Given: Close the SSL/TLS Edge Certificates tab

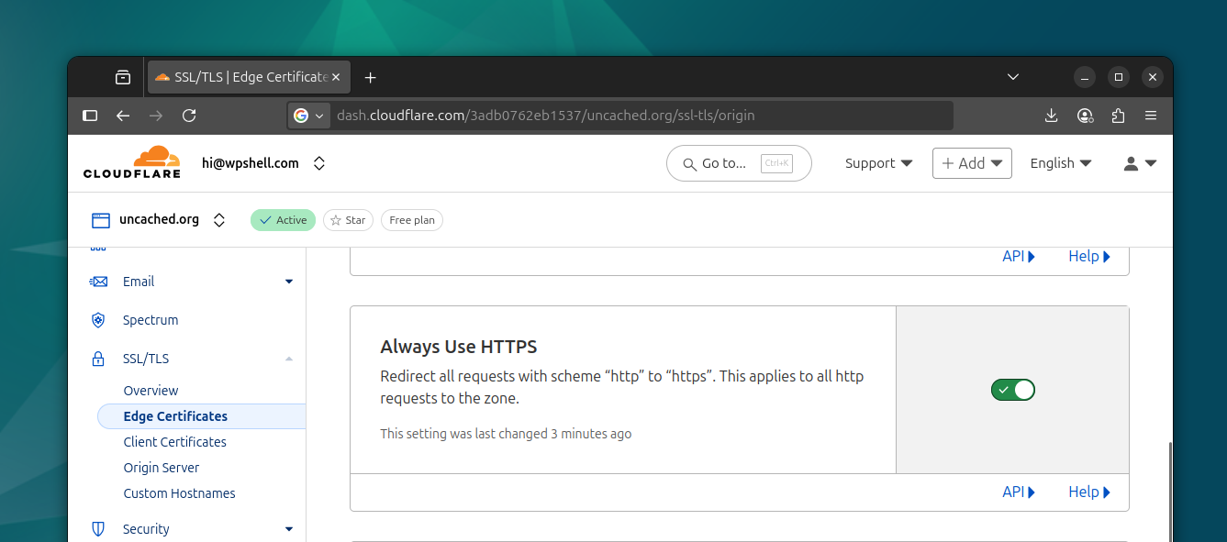Looking at the screenshot, I should (x=337, y=77).
